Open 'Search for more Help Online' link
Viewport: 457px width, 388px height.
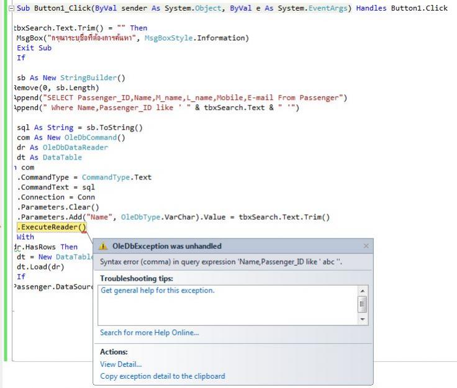[x=149, y=333]
